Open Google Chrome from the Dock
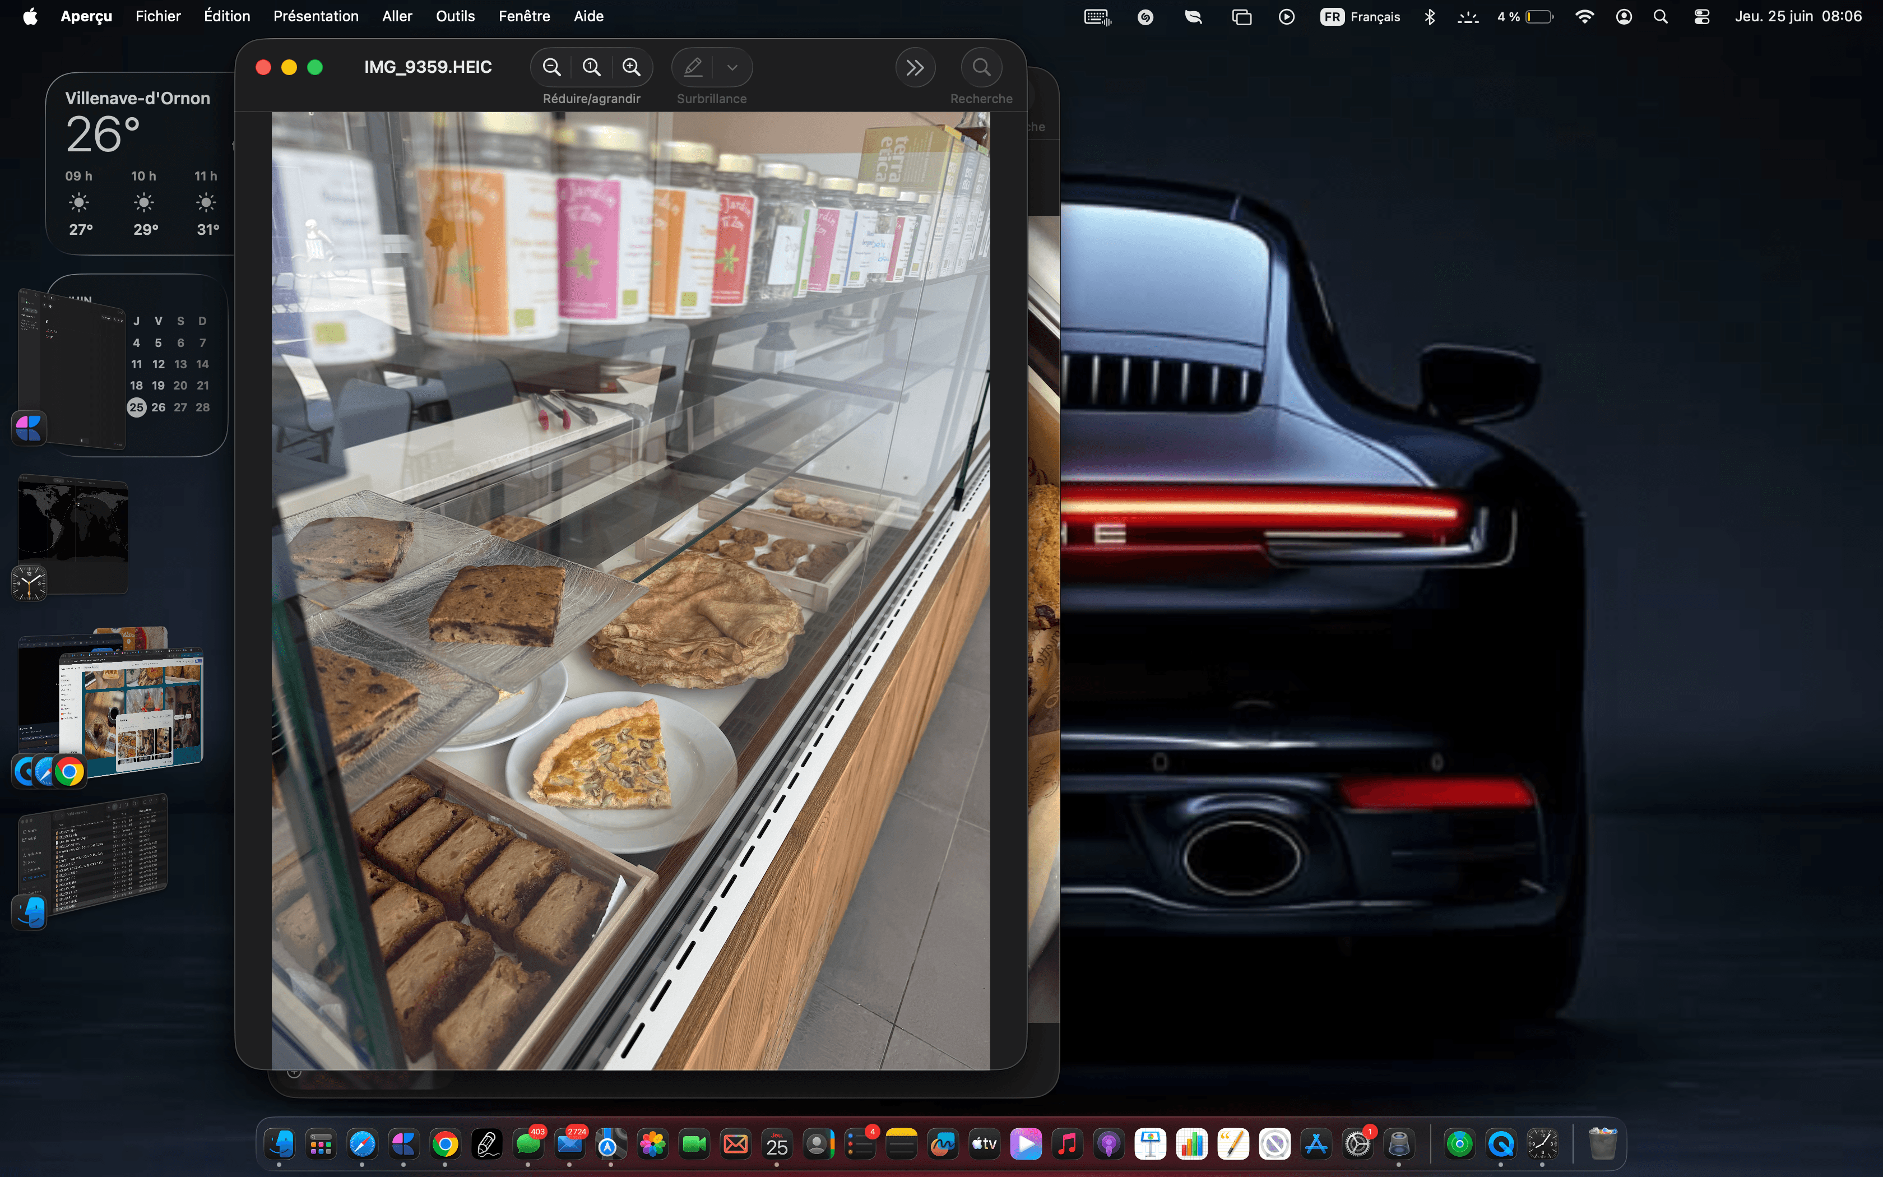 click(x=445, y=1144)
